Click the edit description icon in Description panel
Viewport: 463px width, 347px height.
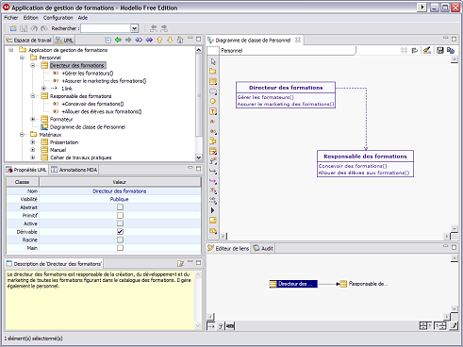[x=180, y=263]
